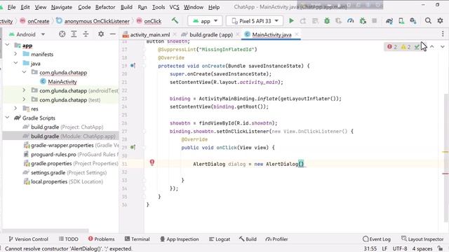Viewport: 449px width, 252px height.
Task: Open the SDK Manager icon
Action: (413, 21)
